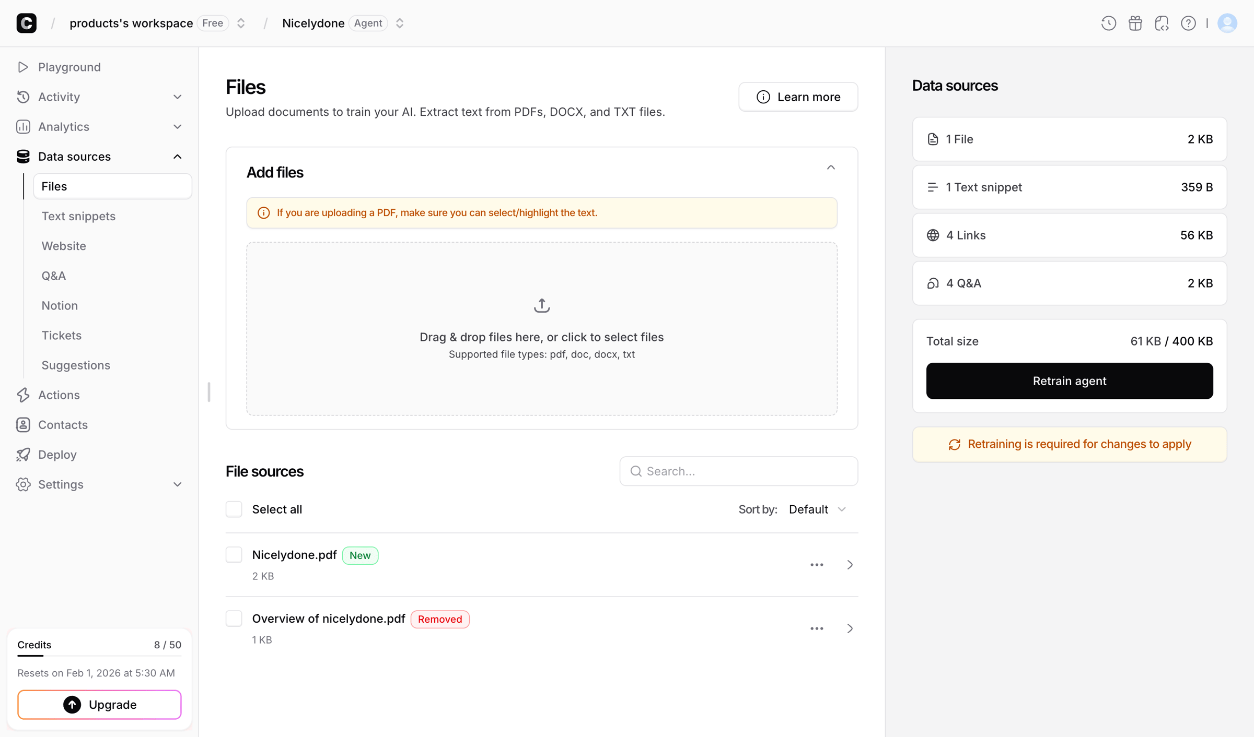
Task: Open the workspace switcher arrows
Action: [x=241, y=23]
